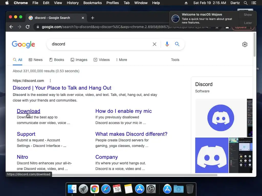Click the eject icon in menu bar
The height and width of the screenshot is (196, 262).
(186, 3)
